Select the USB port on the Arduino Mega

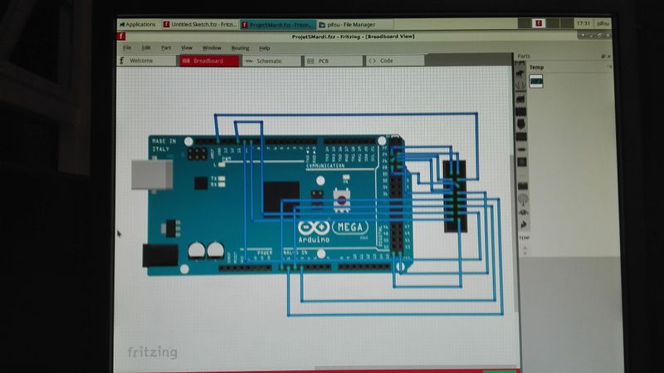[x=153, y=174]
